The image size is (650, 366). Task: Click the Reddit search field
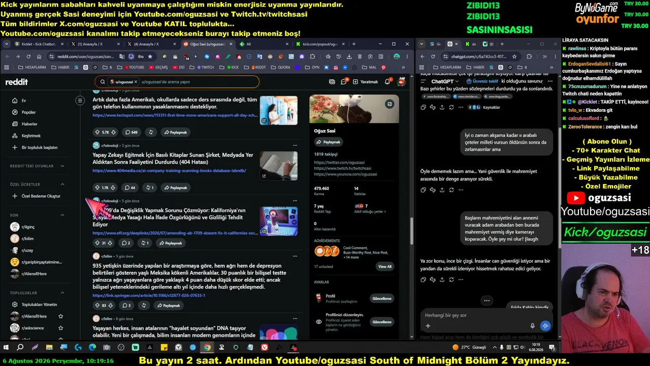coord(177,82)
